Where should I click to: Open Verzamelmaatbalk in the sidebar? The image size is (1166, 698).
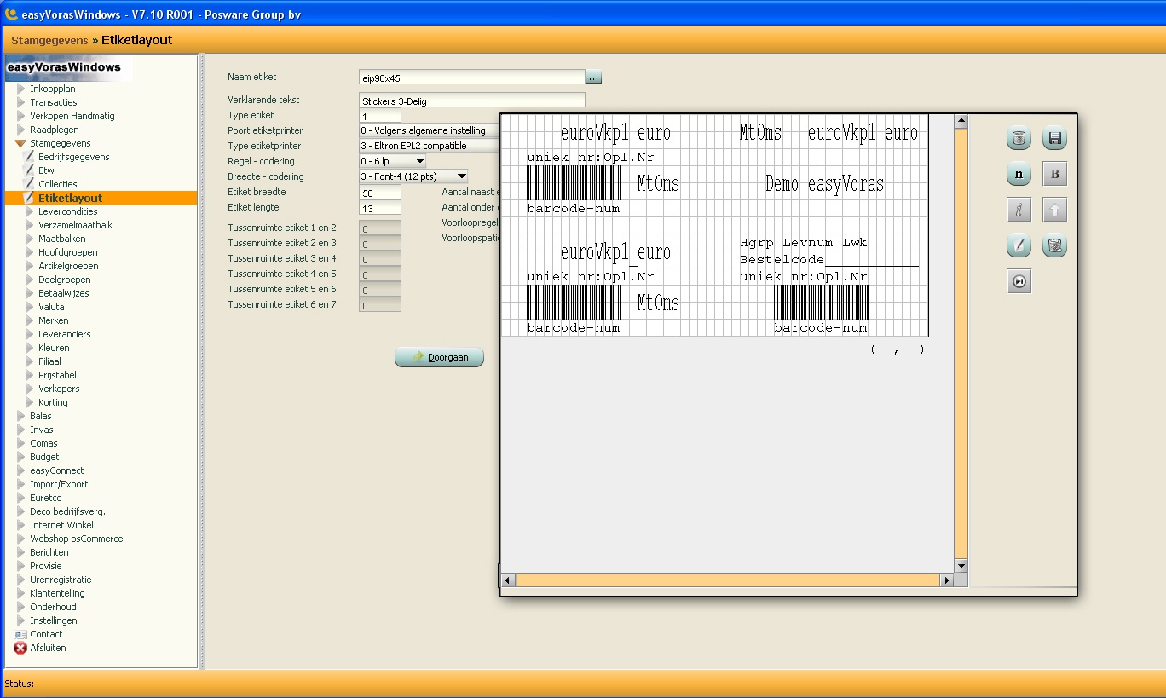75,225
